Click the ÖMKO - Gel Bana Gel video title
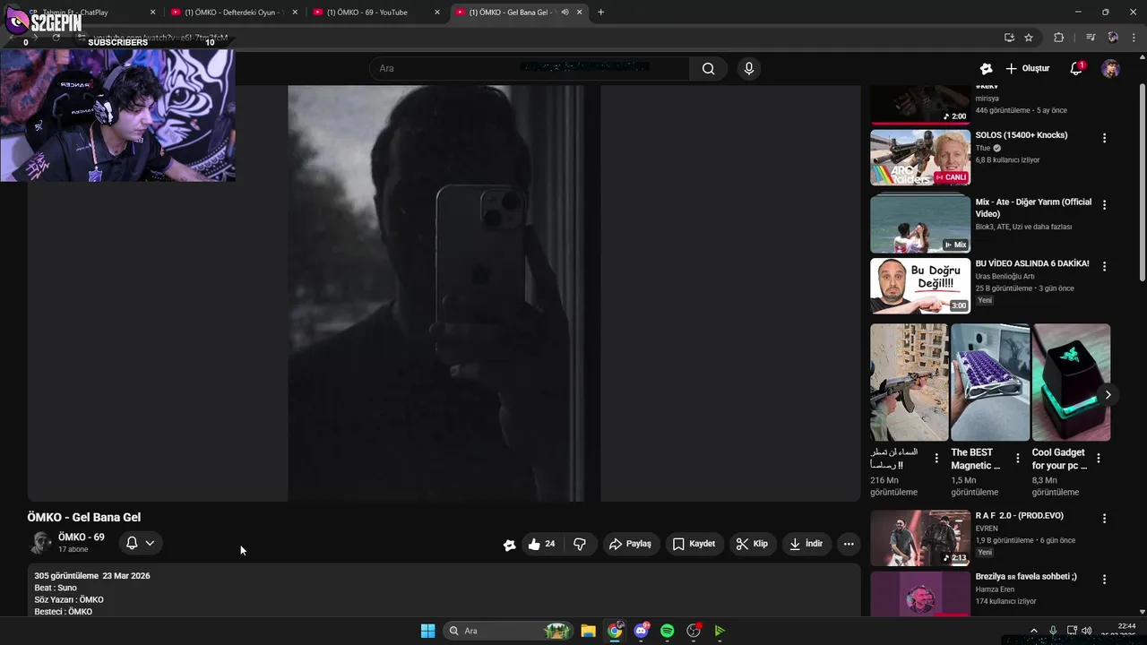Image resolution: width=1147 pixels, height=645 pixels. coord(84,517)
